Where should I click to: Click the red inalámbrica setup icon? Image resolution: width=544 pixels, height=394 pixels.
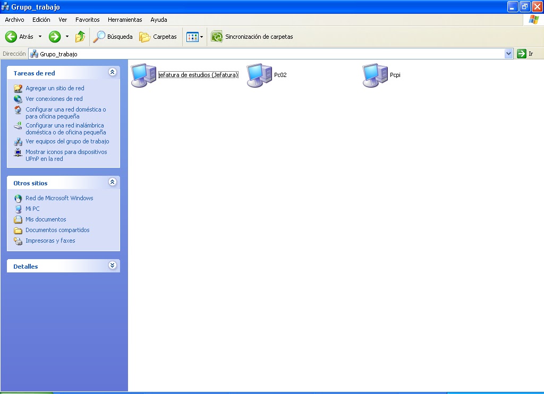[18, 125]
